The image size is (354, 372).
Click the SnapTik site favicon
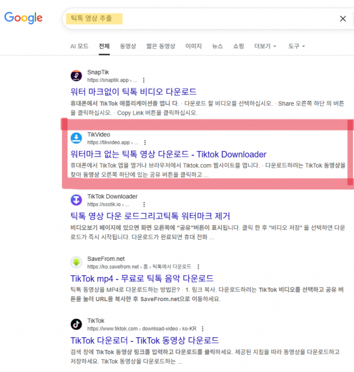pyautogui.click(x=76, y=76)
